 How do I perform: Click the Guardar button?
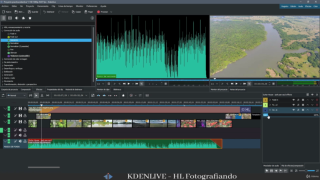pos(33,12)
